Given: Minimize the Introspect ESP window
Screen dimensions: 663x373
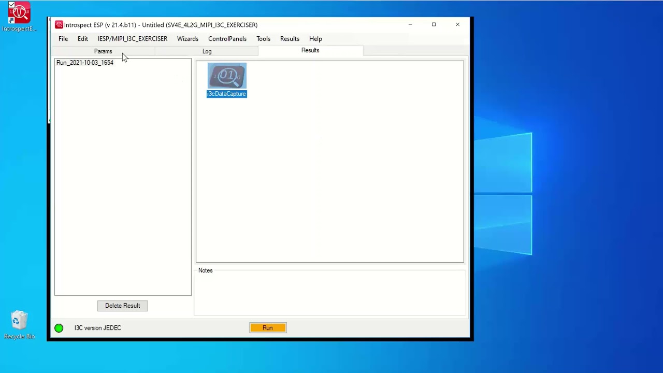Looking at the screenshot, I should tap(410, 24).
